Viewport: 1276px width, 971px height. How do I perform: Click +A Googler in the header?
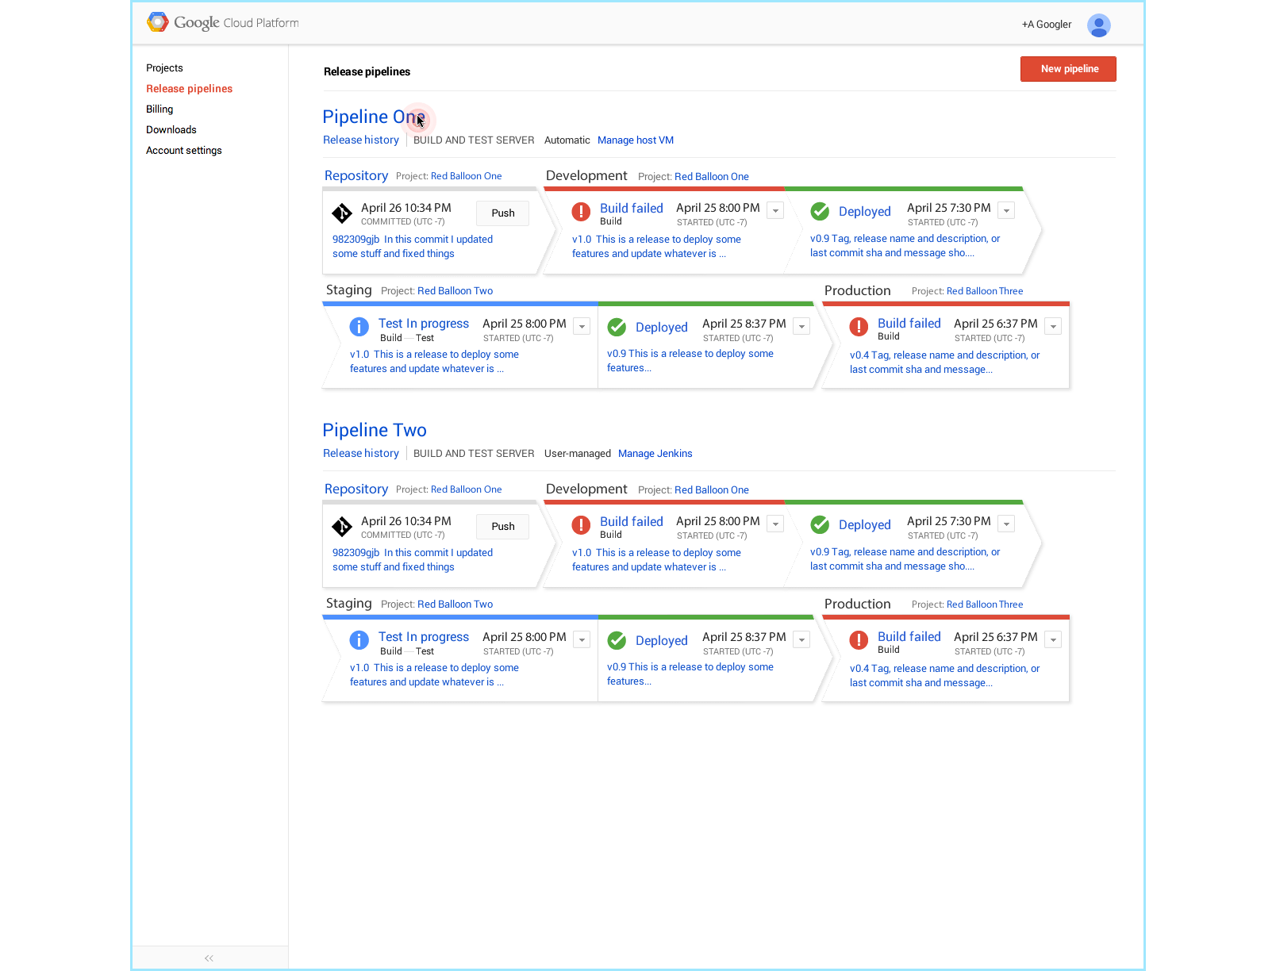1047,25
